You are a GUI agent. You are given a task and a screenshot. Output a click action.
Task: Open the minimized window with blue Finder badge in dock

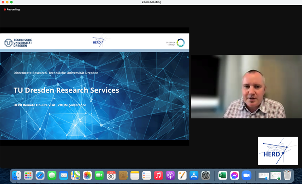264,176
